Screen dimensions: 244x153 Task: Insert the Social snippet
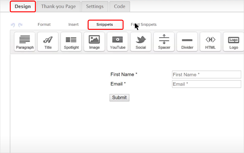(x=141, y=42)
